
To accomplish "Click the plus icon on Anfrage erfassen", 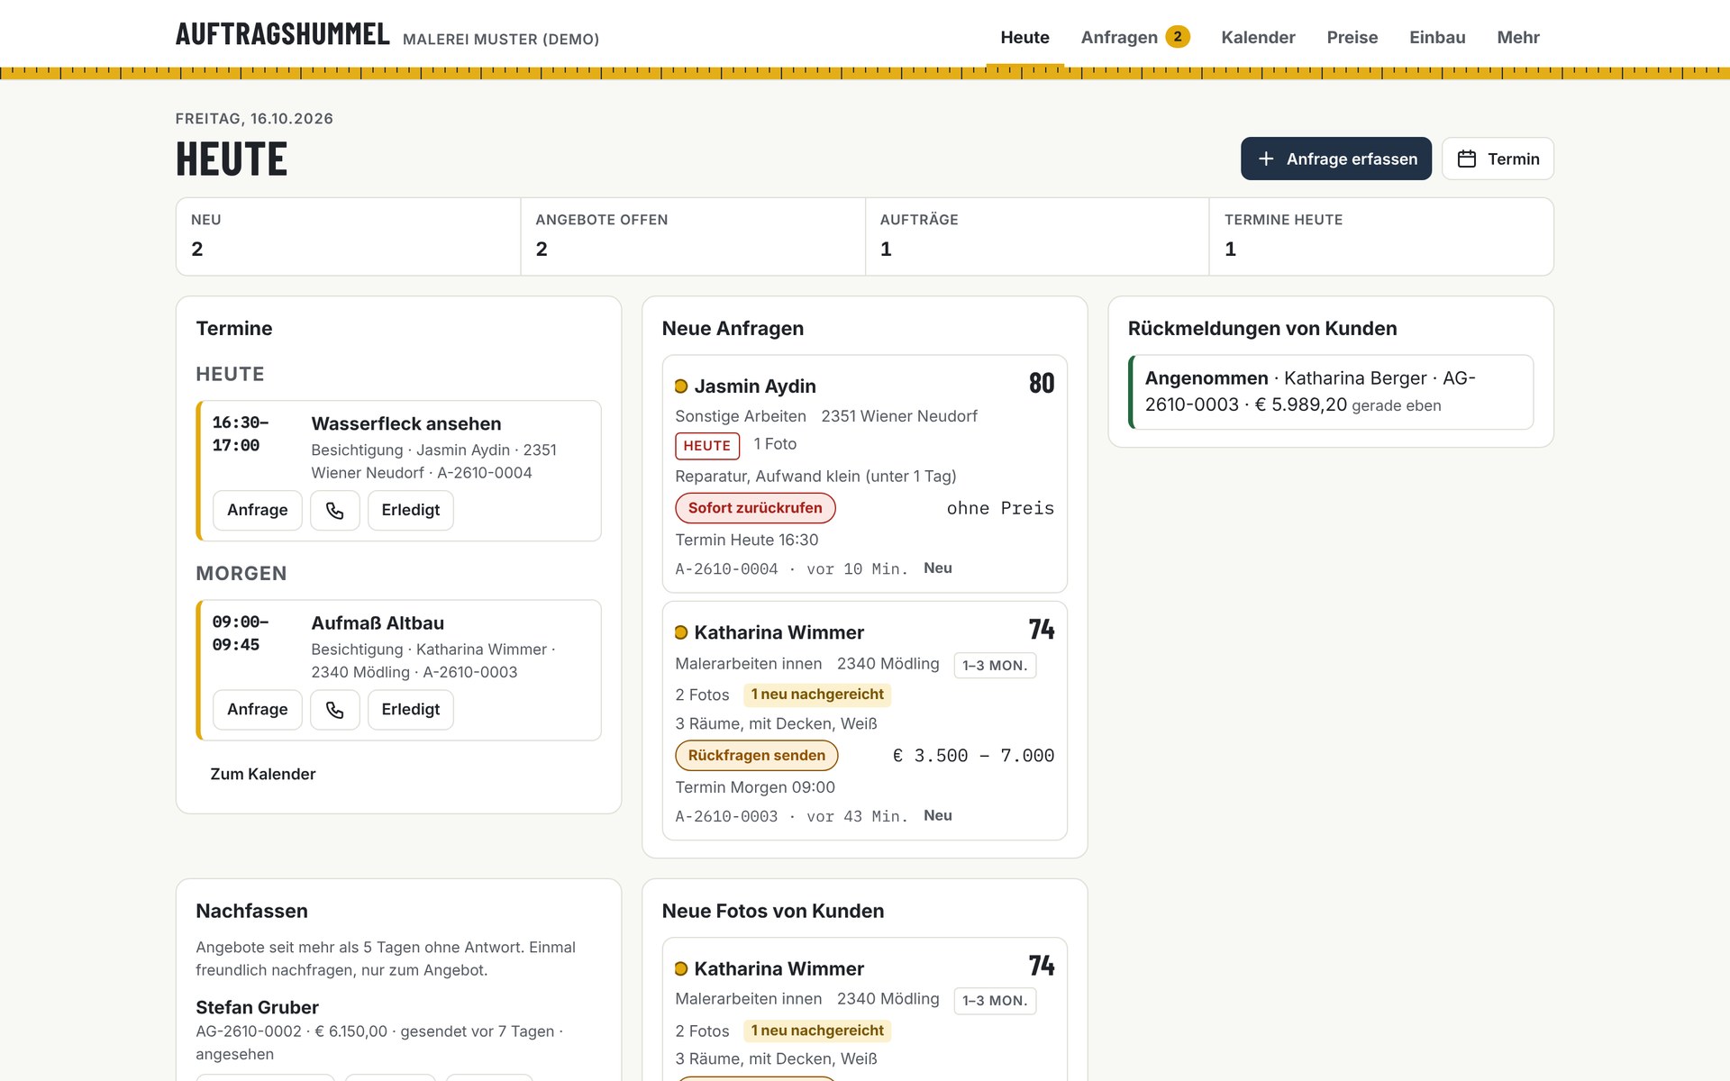I will [1266, 159].
